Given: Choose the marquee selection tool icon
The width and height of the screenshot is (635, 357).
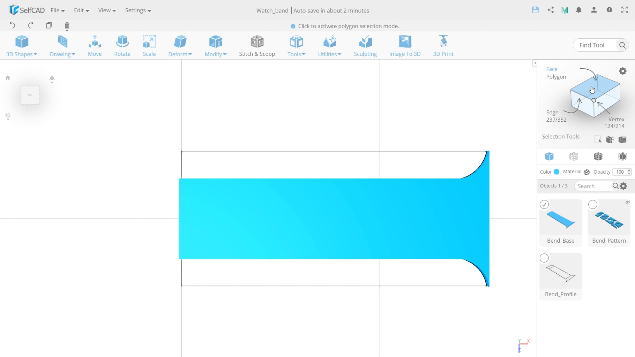Looking at the screenshot, I should pos(597,139).
